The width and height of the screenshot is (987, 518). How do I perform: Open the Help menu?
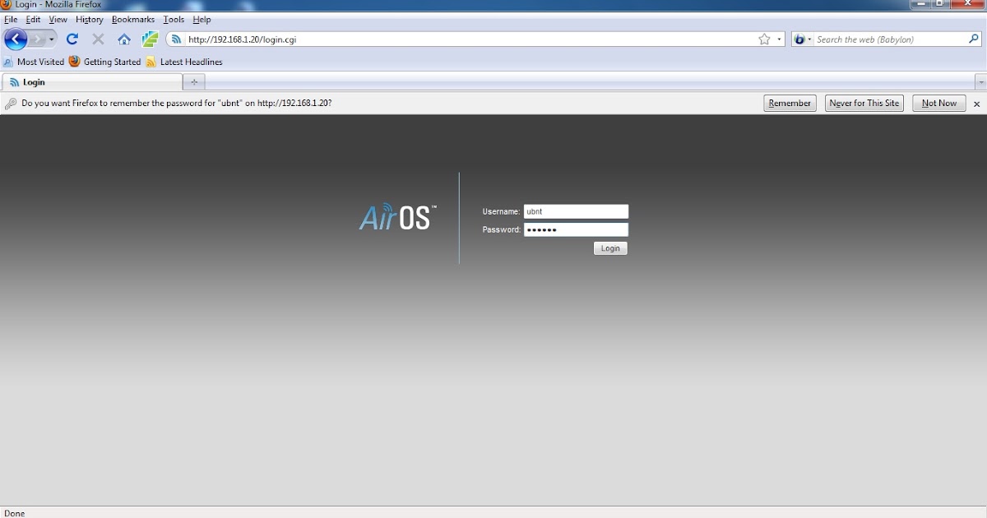202,19
